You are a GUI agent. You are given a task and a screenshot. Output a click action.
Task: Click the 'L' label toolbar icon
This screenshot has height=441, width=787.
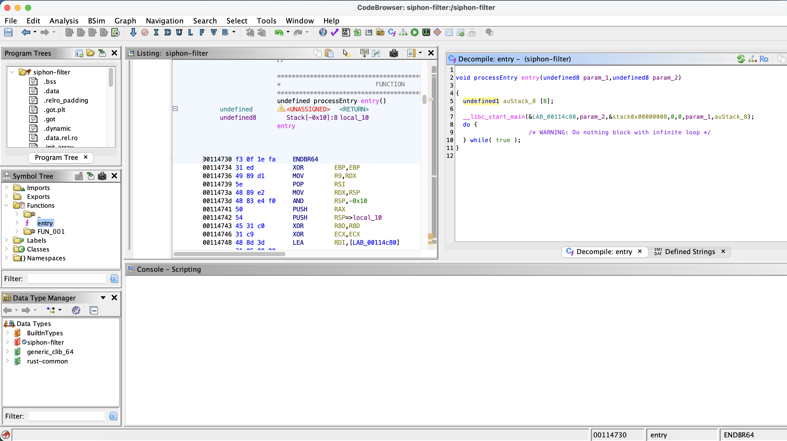coord(190,32)
